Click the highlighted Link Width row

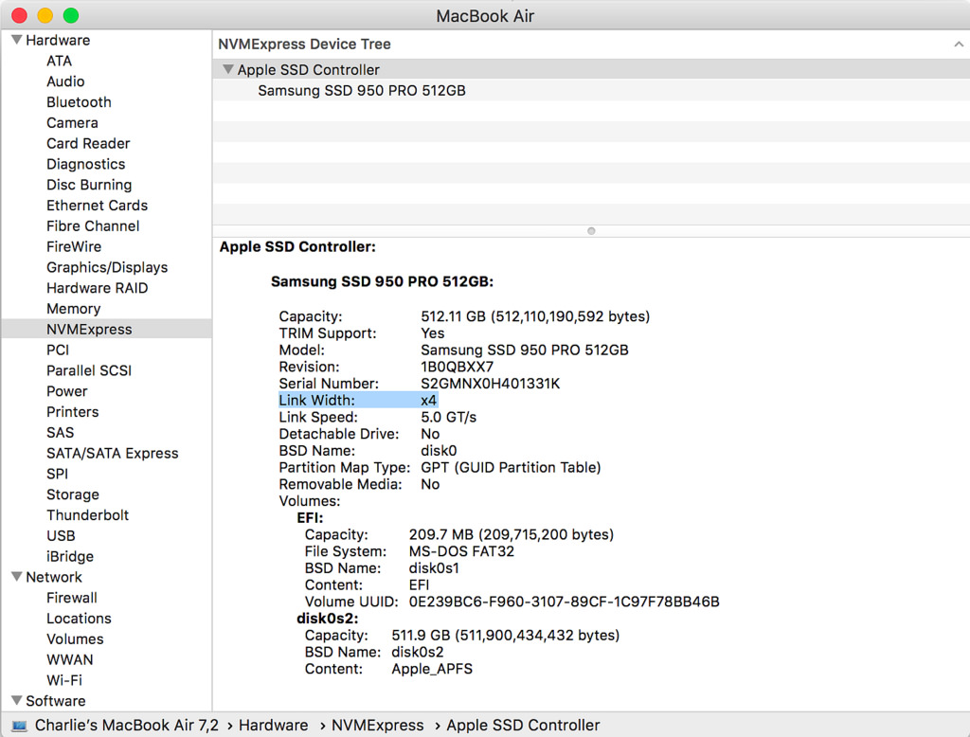(x=358, y=400)
